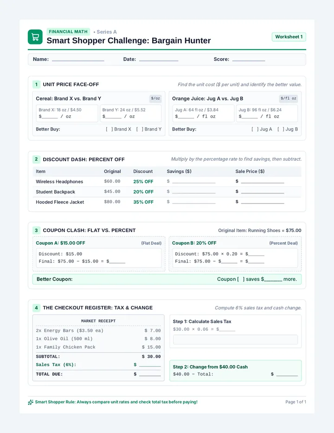This screenshot has width=334, height=433.
Task: Click the 'Page 1 of 1' footer text
Action: (x=295, y=402)
